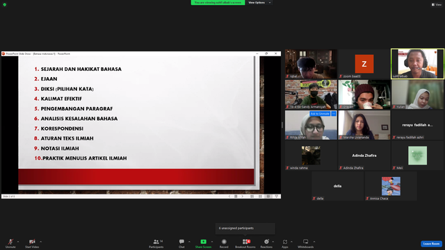Switch PowerPoint to Slide Sorter view

pos(260,197)
